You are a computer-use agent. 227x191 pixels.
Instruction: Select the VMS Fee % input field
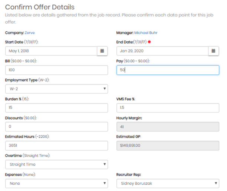167,108
